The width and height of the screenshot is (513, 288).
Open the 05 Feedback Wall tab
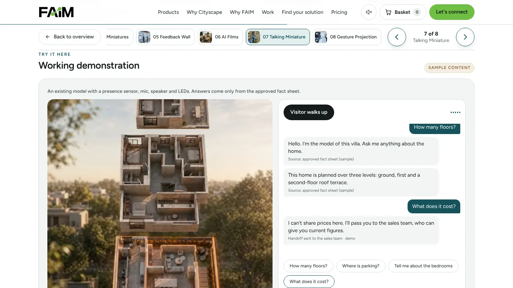165,37
